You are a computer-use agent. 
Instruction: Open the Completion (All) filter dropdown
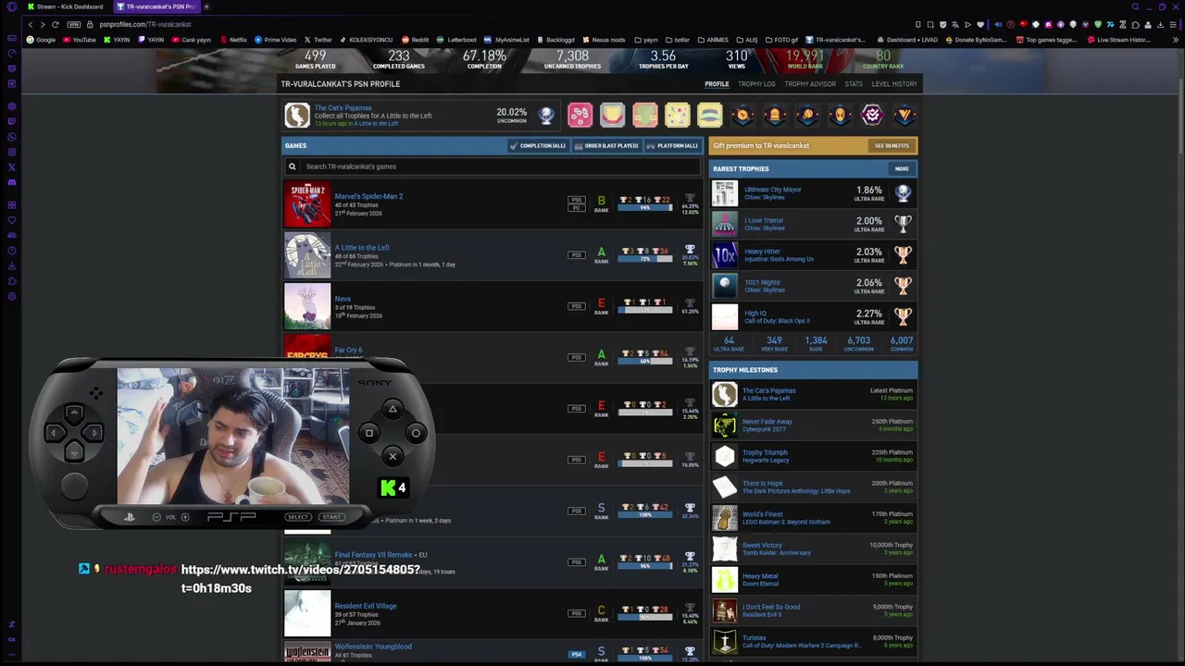tap(537, 145)
